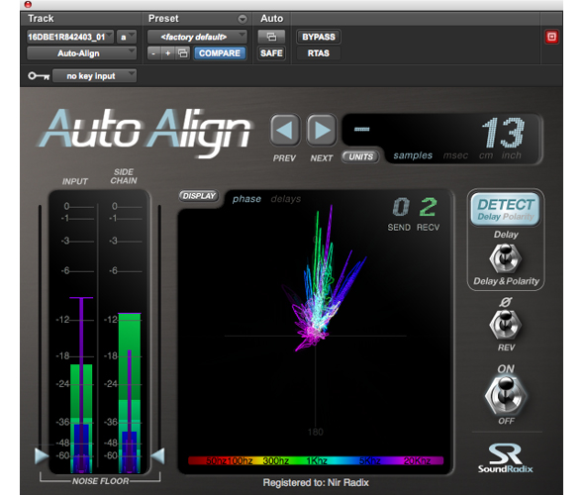Select the phase display tab
Image resolution: width=584 pixels, height=495 pixels.
(x=246, y=199)
